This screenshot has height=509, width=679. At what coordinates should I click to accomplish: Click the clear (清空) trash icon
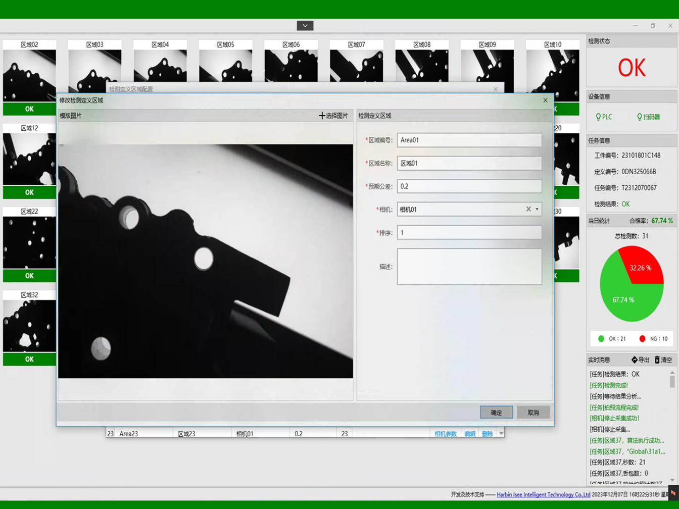click(x=657, y=360)
